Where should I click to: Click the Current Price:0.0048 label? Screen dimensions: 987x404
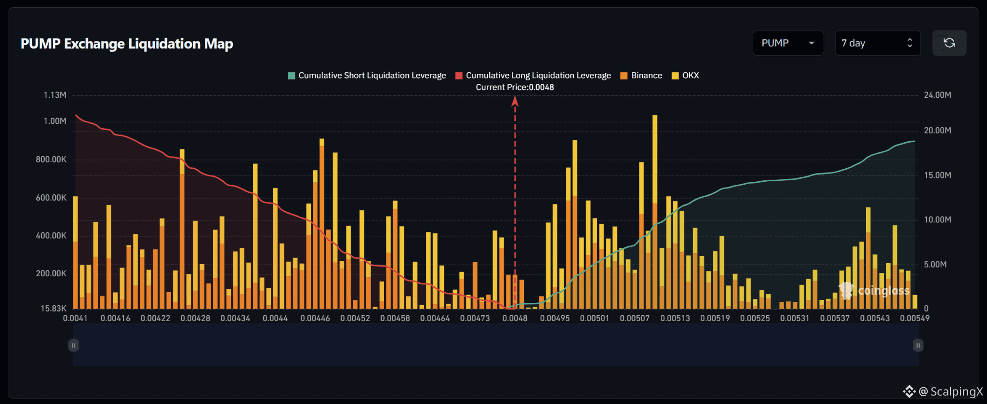pos(515,87)
